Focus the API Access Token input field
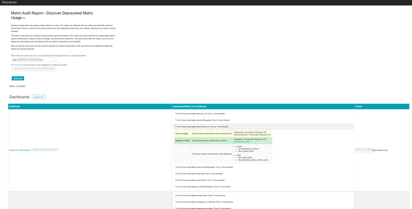This screenshot has height=209, width=412. (x=33, y=69)
